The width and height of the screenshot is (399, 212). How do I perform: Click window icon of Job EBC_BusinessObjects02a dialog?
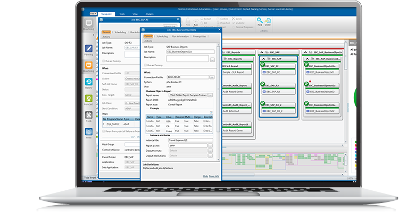tap(143, 30)
